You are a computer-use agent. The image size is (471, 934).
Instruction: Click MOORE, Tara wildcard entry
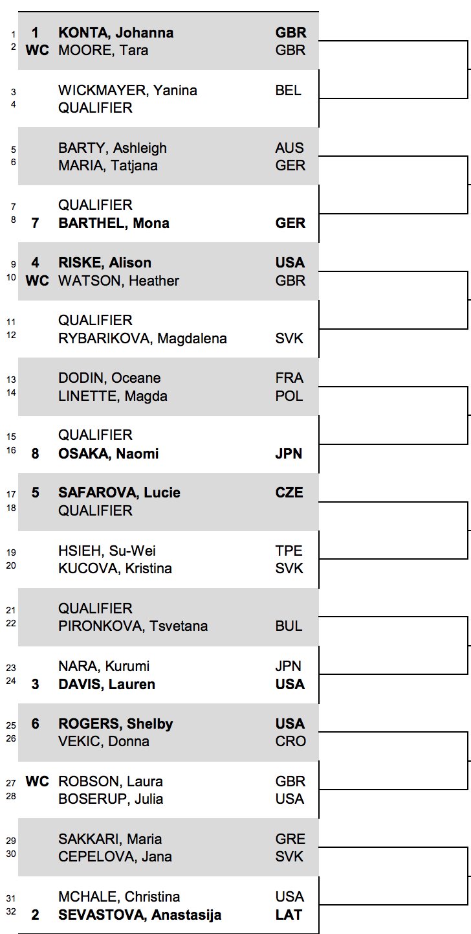click(x=103, y=51)
